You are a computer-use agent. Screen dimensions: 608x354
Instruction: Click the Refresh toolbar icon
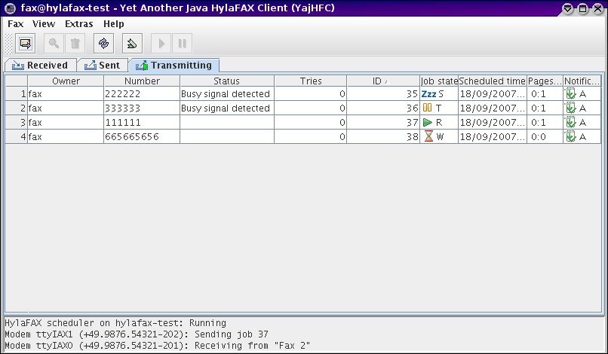(x=103, y=44)
